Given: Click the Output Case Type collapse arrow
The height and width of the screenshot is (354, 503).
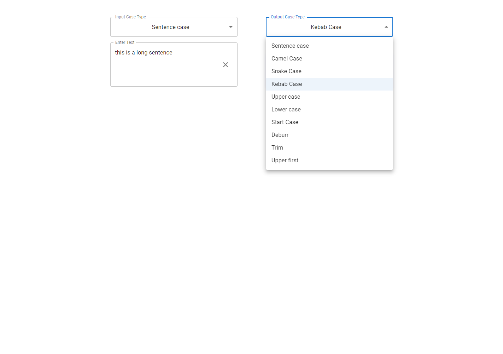Looking at the screenshot, I should point(386,27).
